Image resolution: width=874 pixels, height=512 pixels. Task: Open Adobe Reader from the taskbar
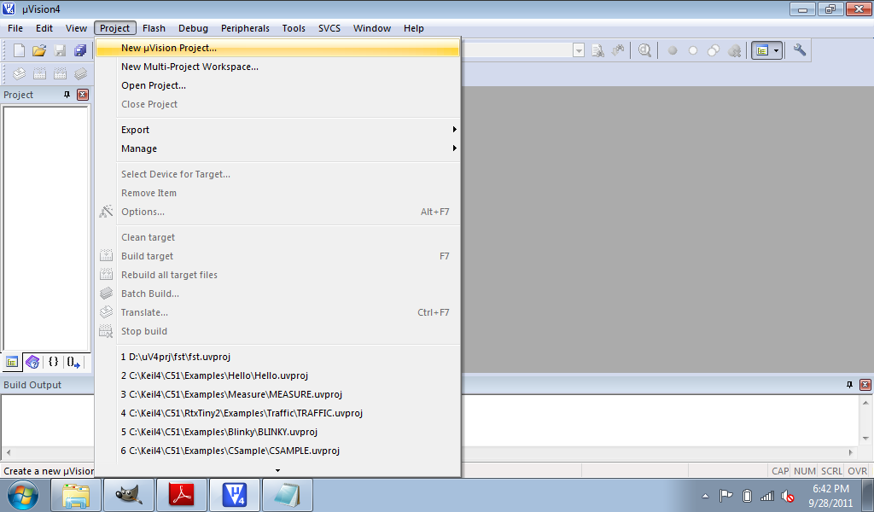click(181, 495)
